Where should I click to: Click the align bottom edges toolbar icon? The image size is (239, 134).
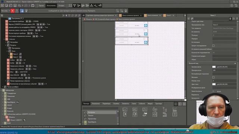(91, 6)
